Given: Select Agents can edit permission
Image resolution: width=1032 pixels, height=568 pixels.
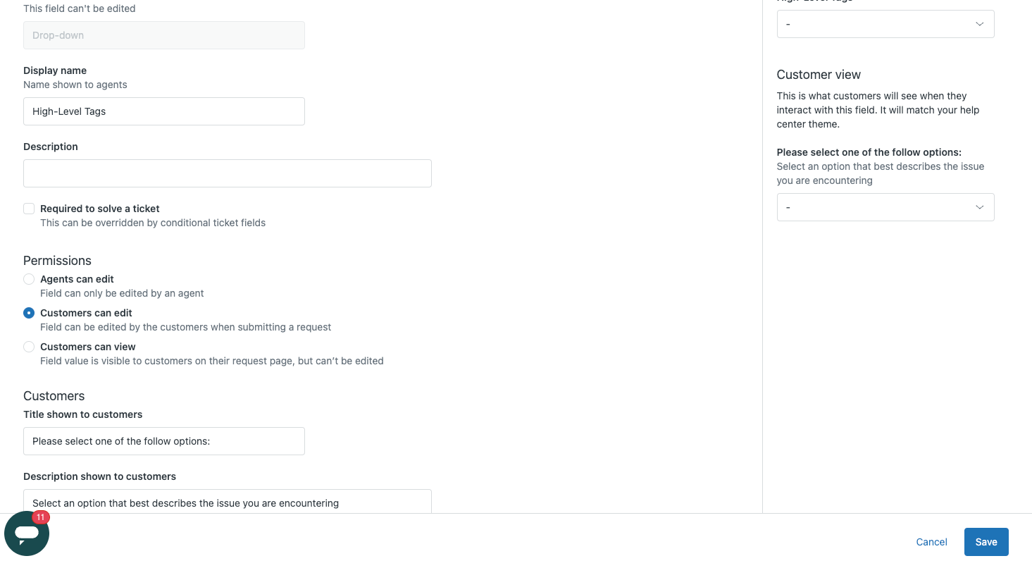Looking at the screenshot, I should [29, 279].
